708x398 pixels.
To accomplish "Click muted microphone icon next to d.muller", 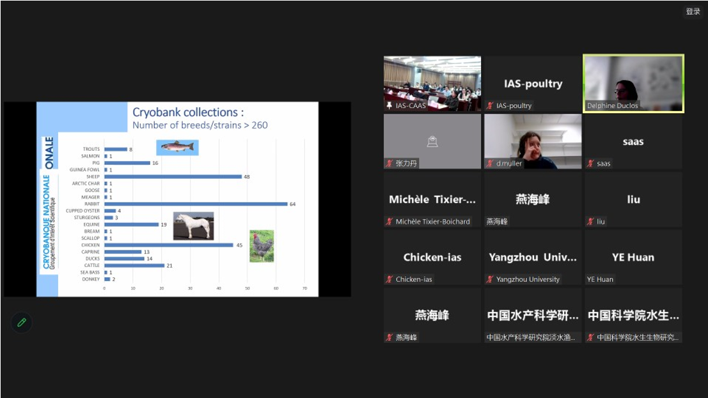I will [x=490, y=164].
